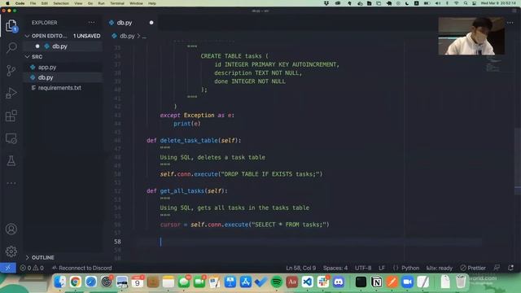Image resolution: width=521 pixels, height=293 pixels.
Task: Open problems panel via errors and warnings count
Action: pos(32,268)
